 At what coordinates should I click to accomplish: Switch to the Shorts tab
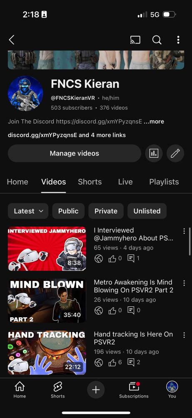click(x=90, y=182)
